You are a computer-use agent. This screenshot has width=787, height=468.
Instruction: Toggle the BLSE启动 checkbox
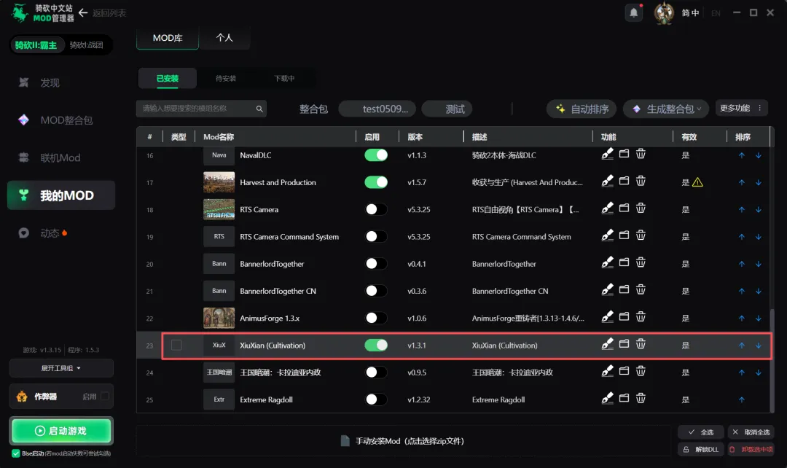click(x=15, y=453)
